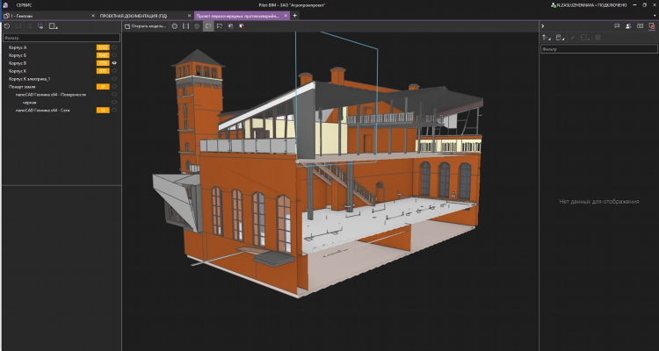Select the active Проект первоочередных tab

coord(242,16)
